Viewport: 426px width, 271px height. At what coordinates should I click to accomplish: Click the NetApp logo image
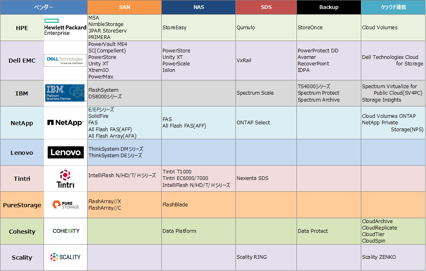point(65,123)
